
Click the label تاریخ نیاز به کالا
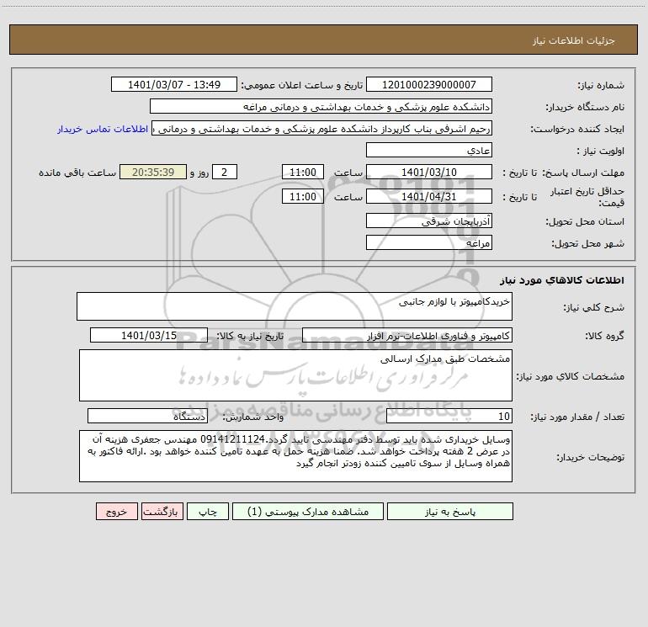point(250,337)
